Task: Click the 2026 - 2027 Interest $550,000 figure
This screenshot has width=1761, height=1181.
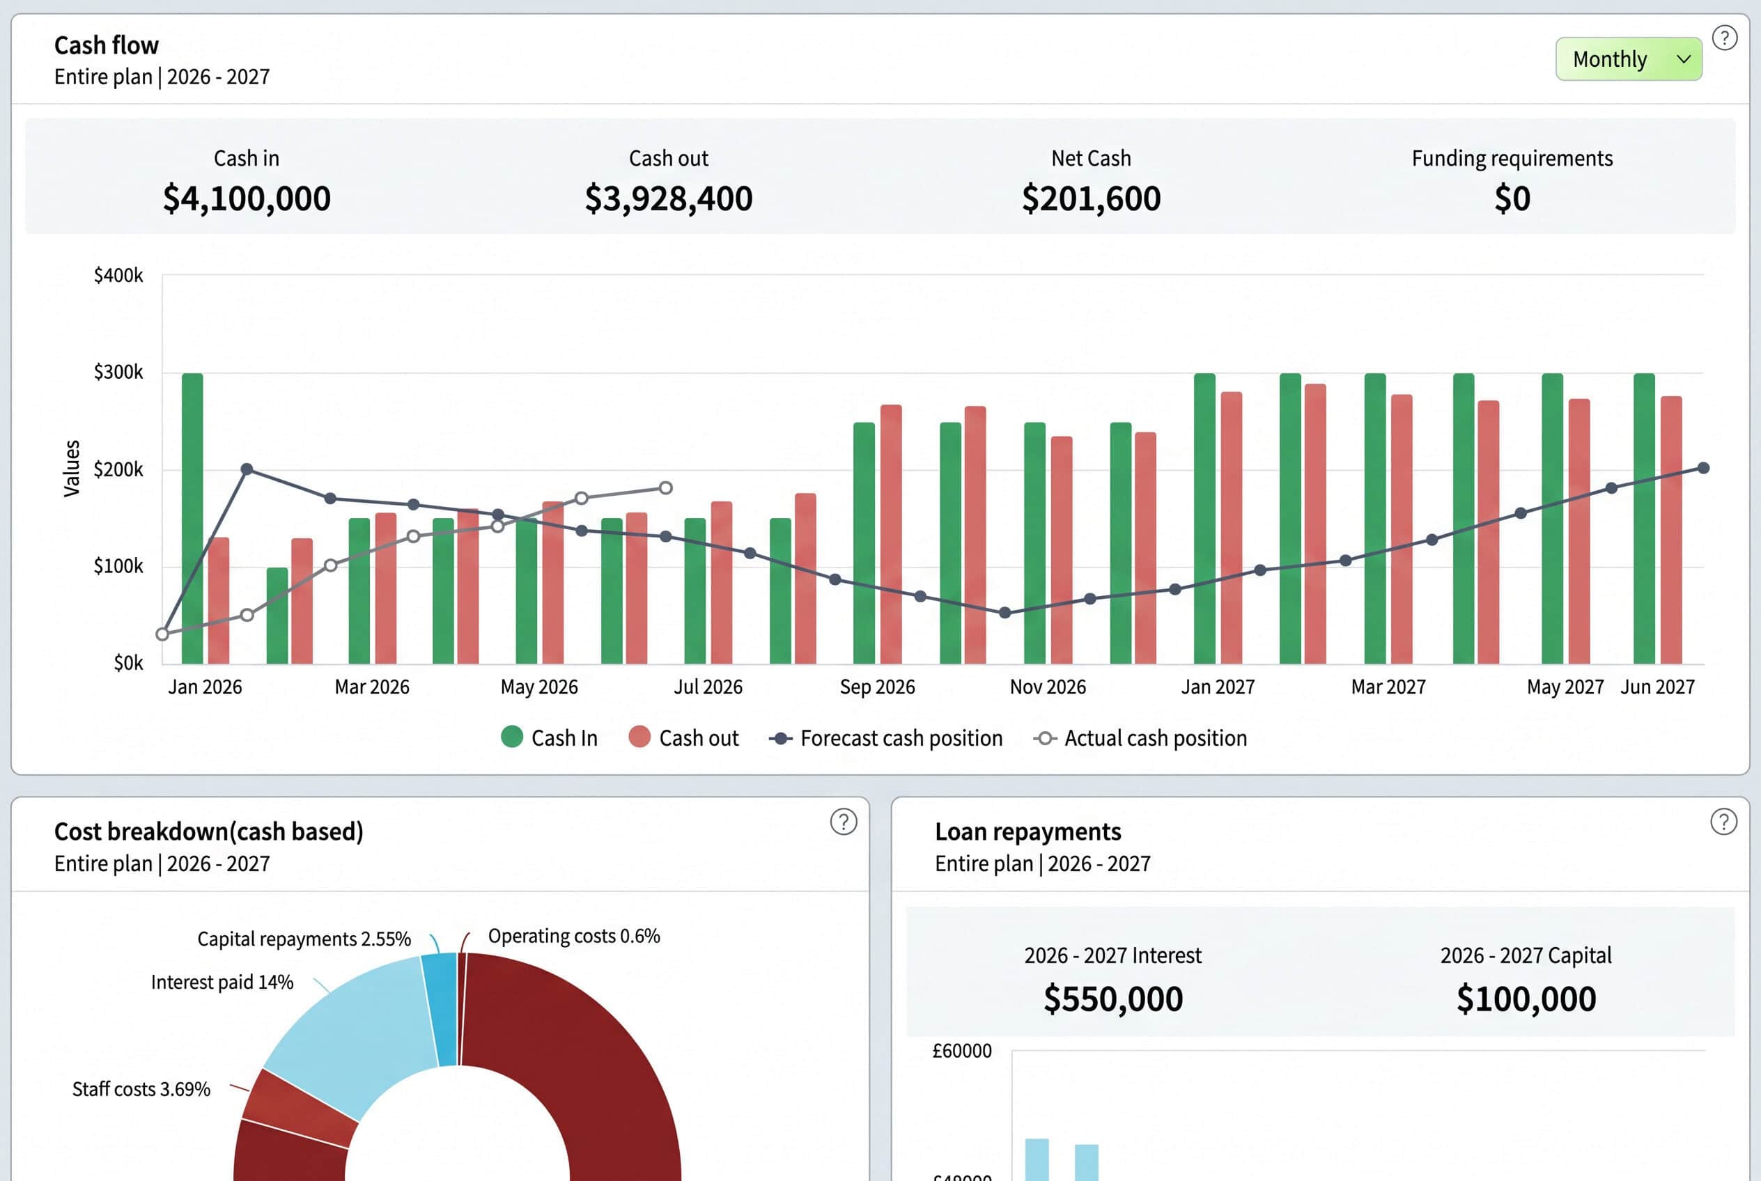Action: (x=1113, y=999)
